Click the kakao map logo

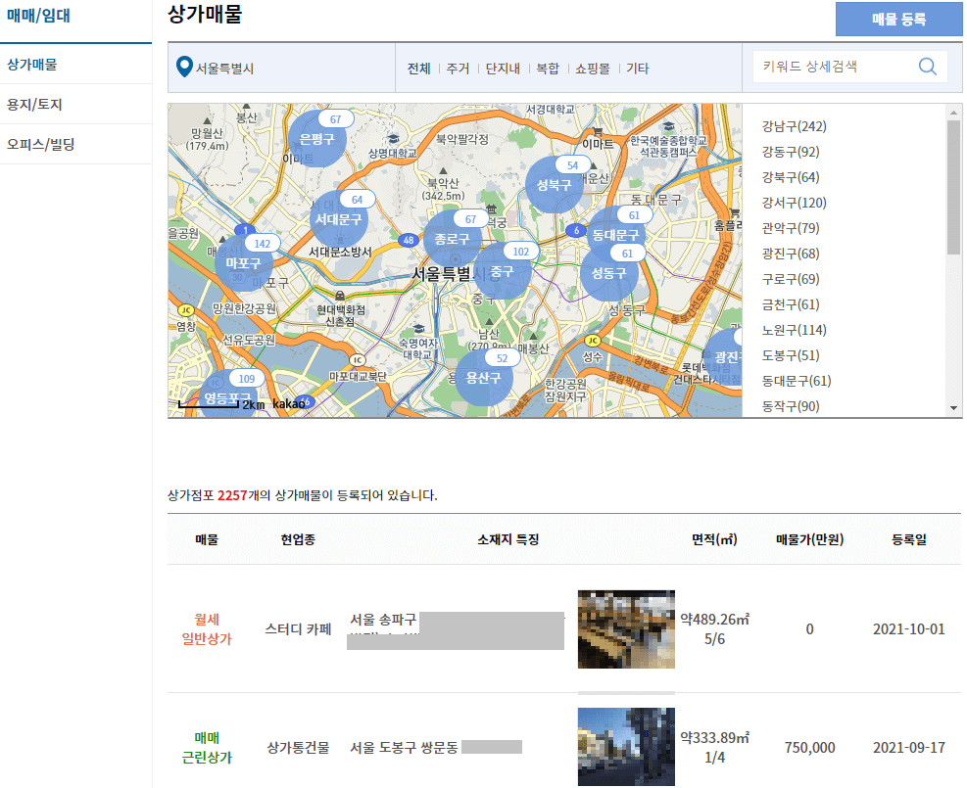tap(289, 403)
